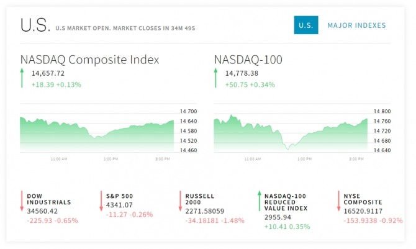Screen dimensions: 416x249
Task: Open the NASDAQ-100 title link
Action: coord(248,60)
